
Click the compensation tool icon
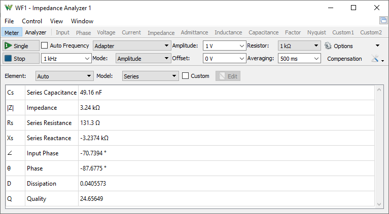(x=375, y=59)
